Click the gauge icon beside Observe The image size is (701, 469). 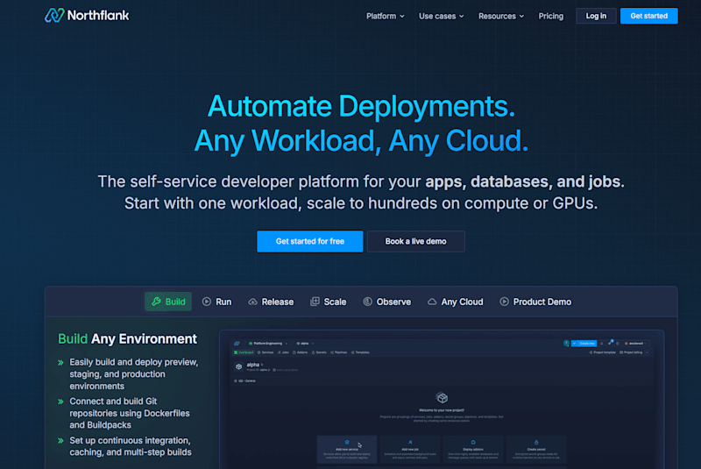367,302
